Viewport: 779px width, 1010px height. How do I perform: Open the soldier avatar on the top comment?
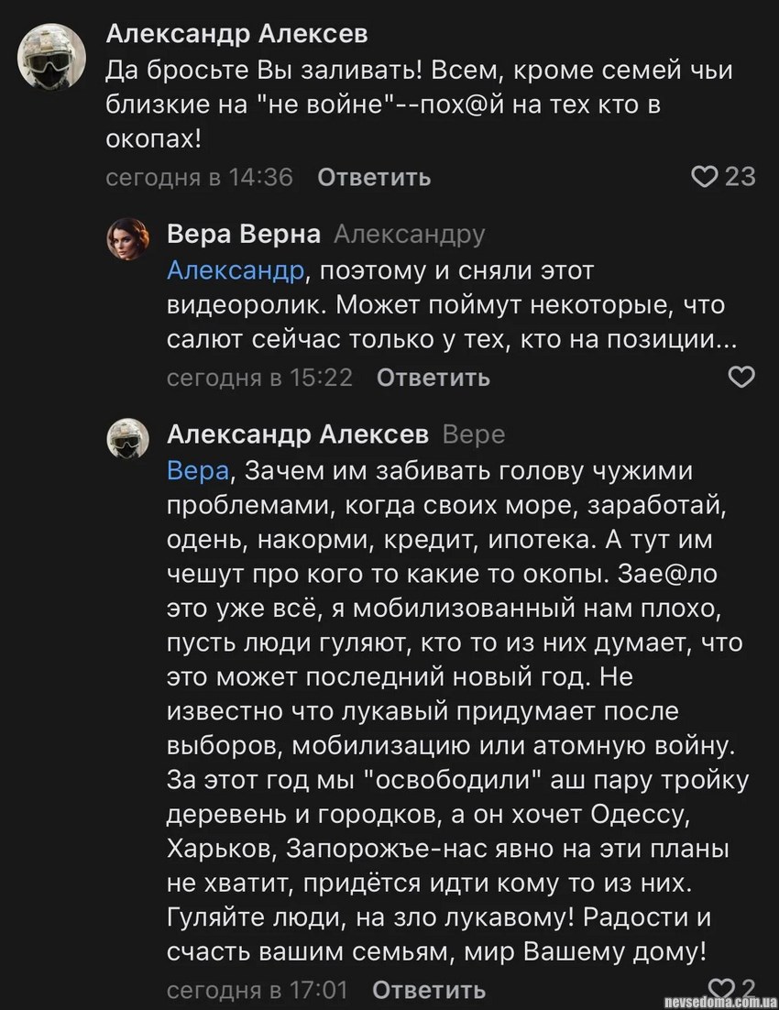tap(53, 60)
